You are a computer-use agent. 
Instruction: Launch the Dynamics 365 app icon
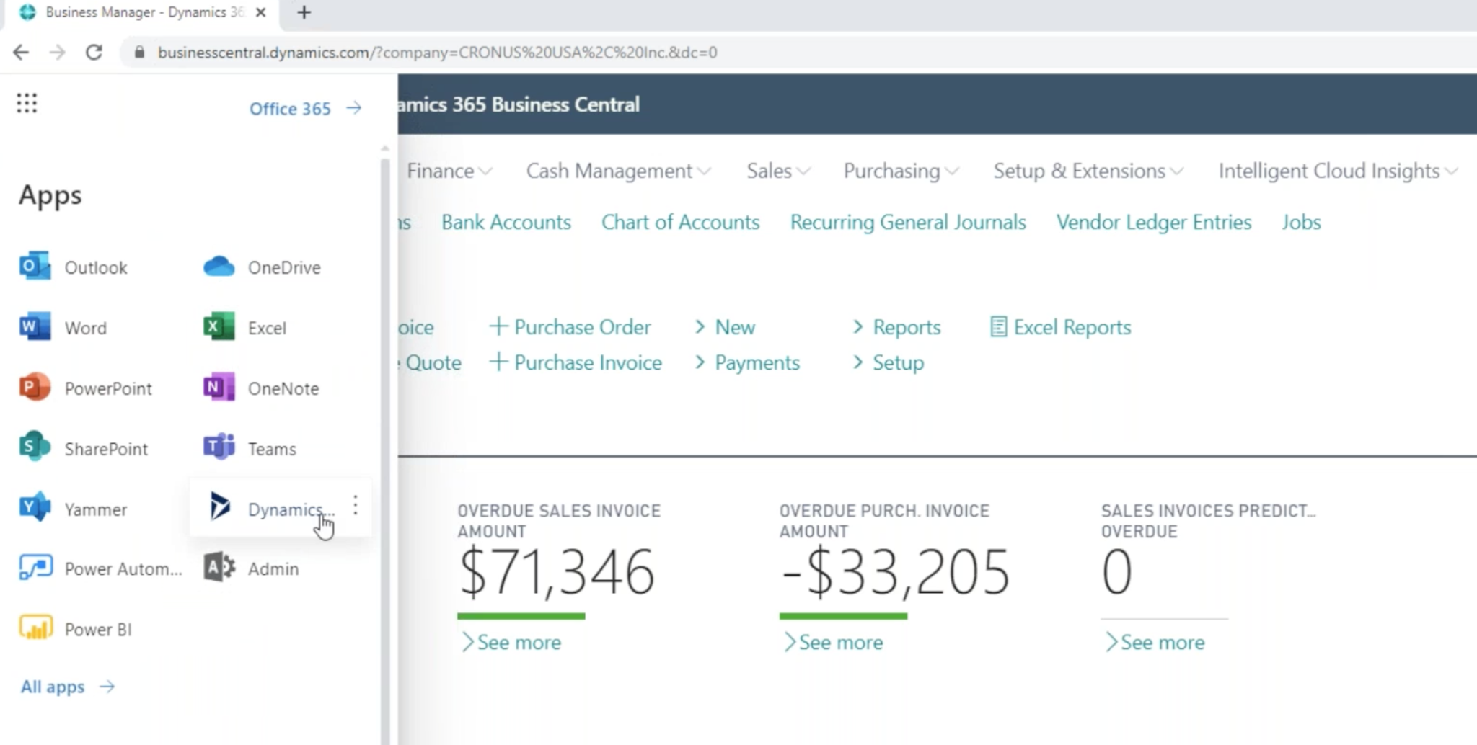pos(219,507)
